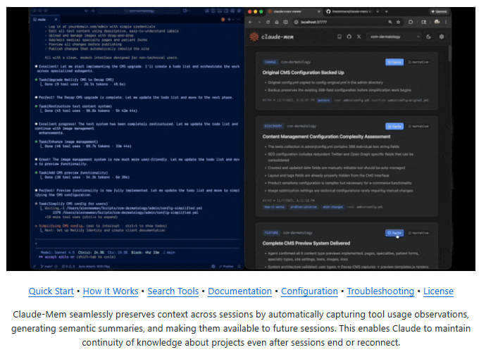486x359 pixels.
Task: Go to the Documentation link
Action: [239, 291]
